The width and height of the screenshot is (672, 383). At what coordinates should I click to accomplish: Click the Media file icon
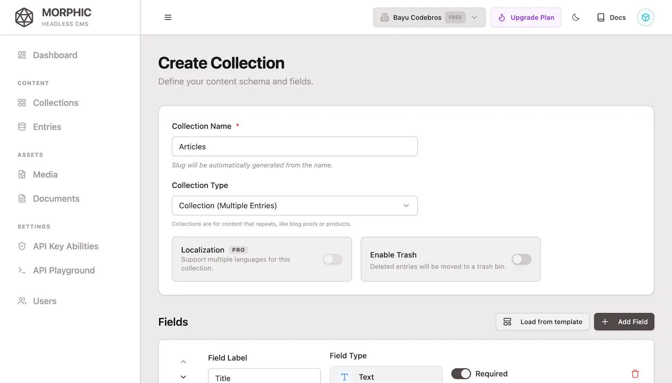tap(22, 174)
